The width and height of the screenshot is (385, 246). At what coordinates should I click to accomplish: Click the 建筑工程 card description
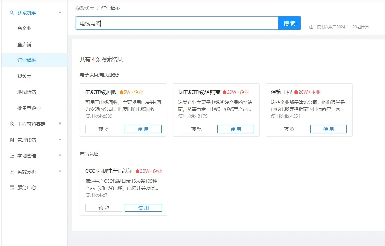308,106
